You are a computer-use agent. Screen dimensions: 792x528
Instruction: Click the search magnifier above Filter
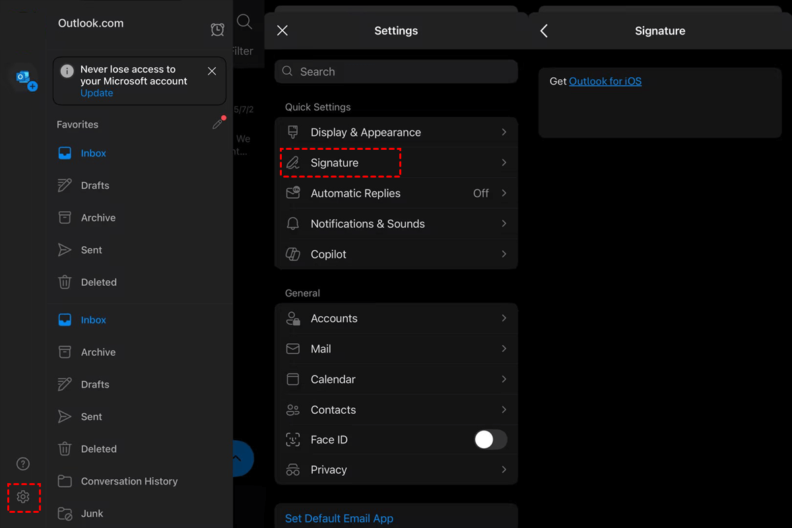[x=244, y=22]
